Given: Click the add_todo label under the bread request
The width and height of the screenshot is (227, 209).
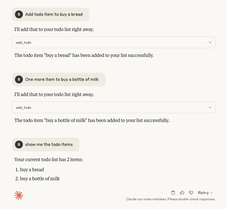Looking at the screenshot, I should (23, 43).
